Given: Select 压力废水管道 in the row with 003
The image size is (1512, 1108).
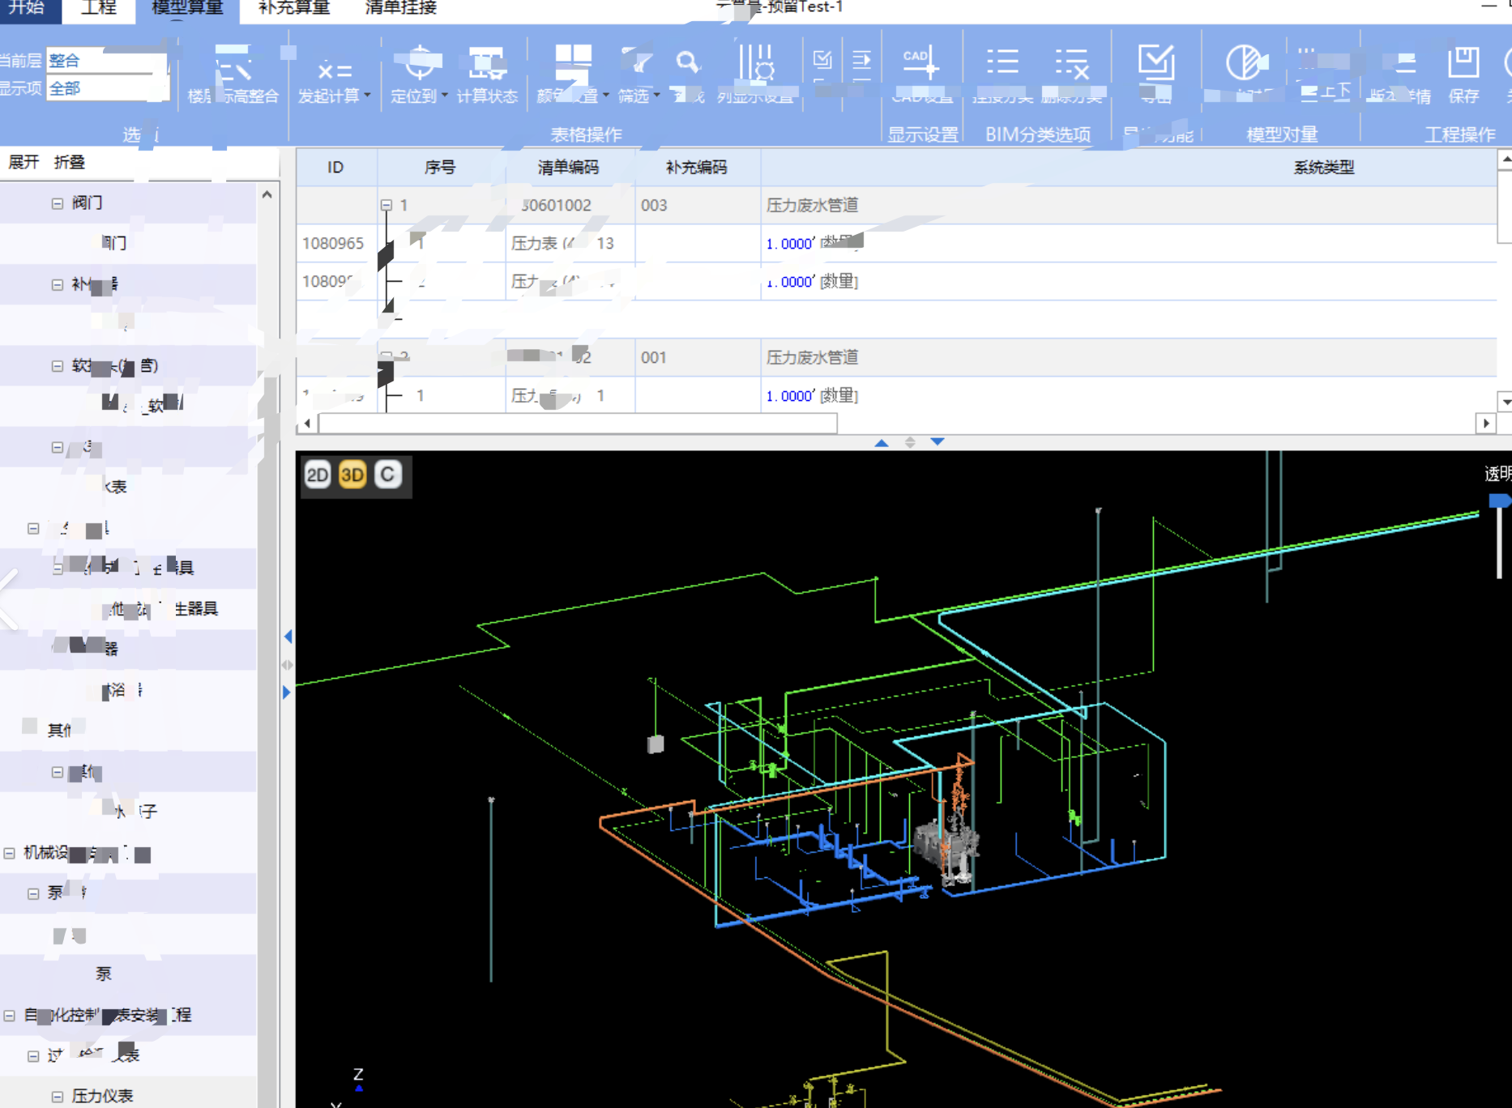Looking at the screenshot, I should (x=813, y=206).
